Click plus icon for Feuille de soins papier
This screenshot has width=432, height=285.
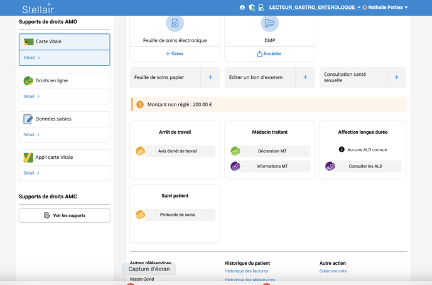210,77
